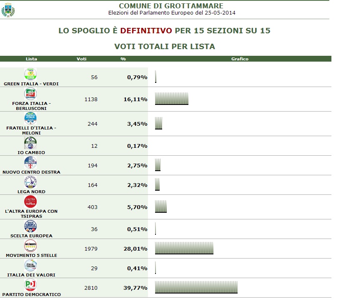Click the Lista column header
Viewport: 346px width, 301px height.
31,59
